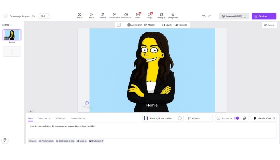Image resolution: width=280 pixels, height=160 pixels.
Task: Click the info icon beside Aperçu
Action: tap(245, 16)
